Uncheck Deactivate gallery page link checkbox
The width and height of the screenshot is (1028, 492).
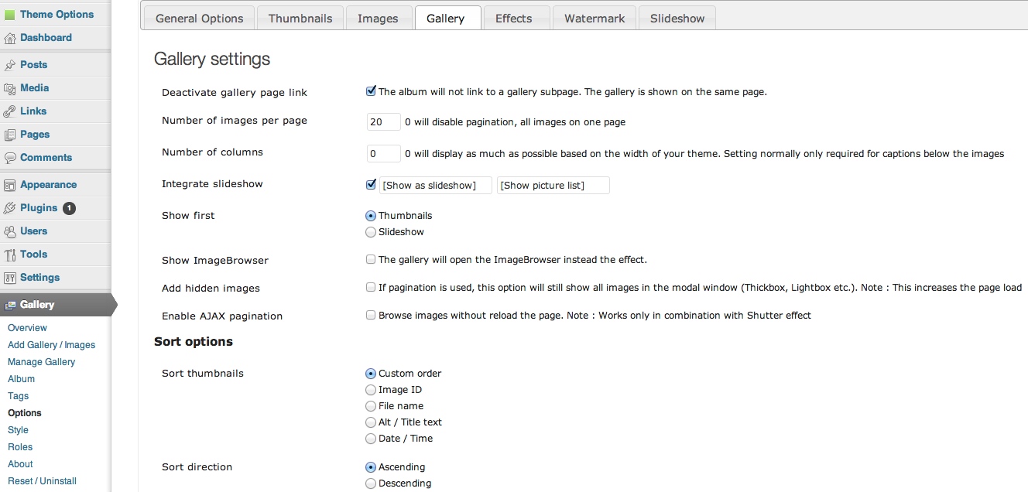pos(371,91)
